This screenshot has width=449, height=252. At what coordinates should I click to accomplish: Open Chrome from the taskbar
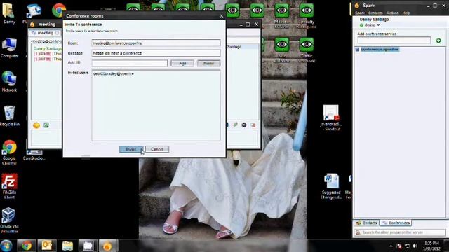[x=27, y=246]
